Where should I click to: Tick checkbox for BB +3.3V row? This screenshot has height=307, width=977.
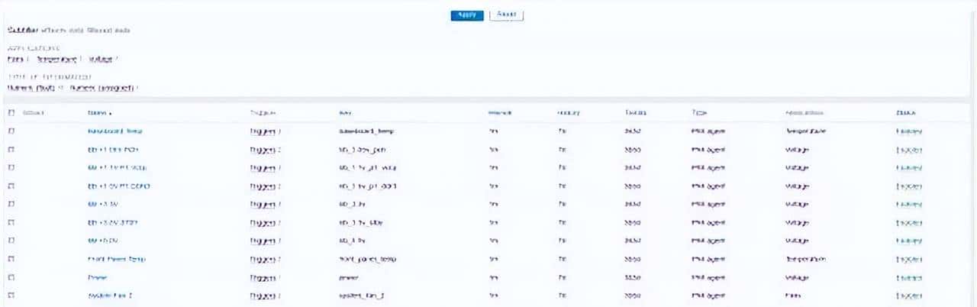click(x=11, y=204)
